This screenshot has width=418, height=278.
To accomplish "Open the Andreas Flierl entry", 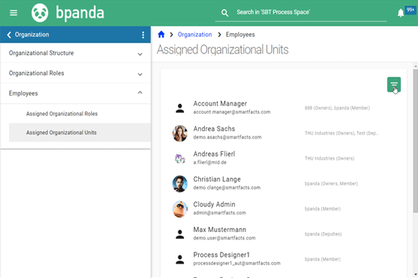I will pos(284,158).
